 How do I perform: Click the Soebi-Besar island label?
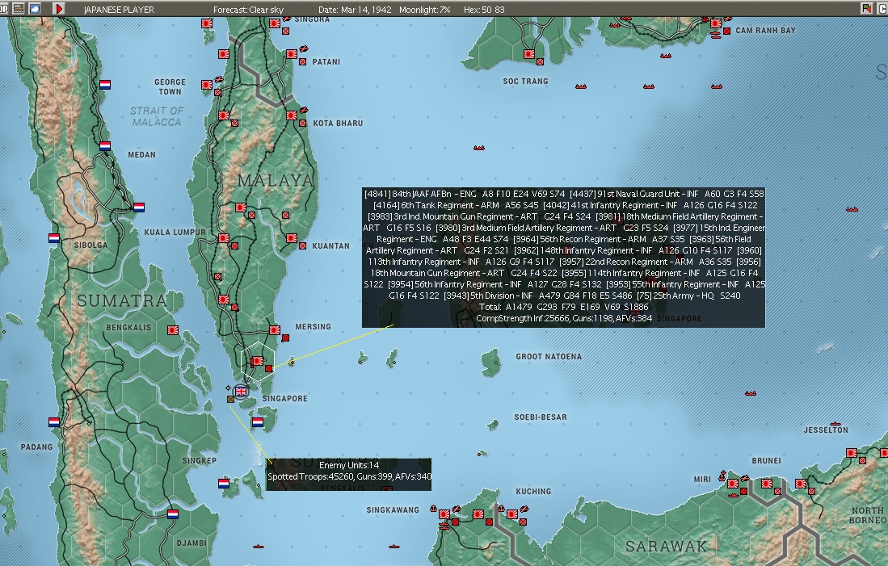click(541, 417)
